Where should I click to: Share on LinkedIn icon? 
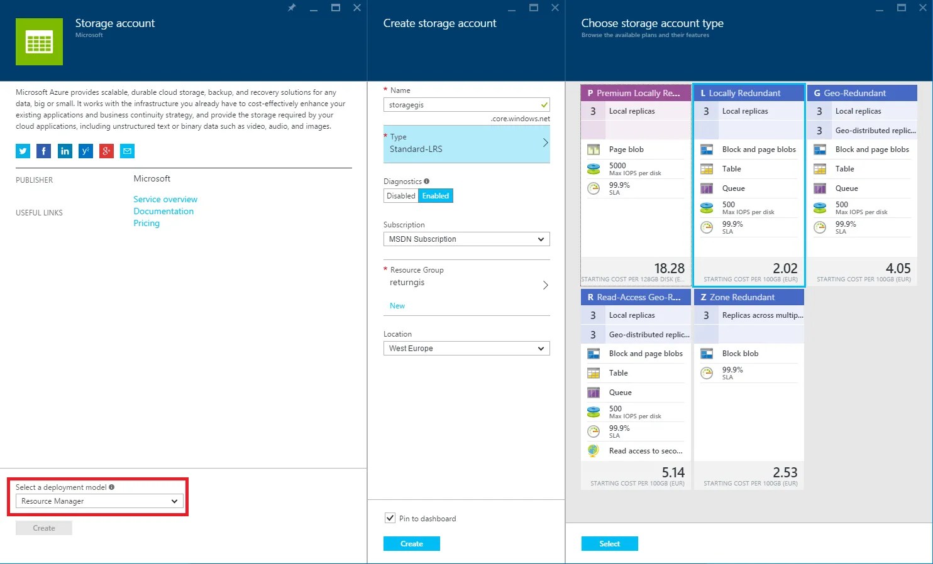click(65, 151)
